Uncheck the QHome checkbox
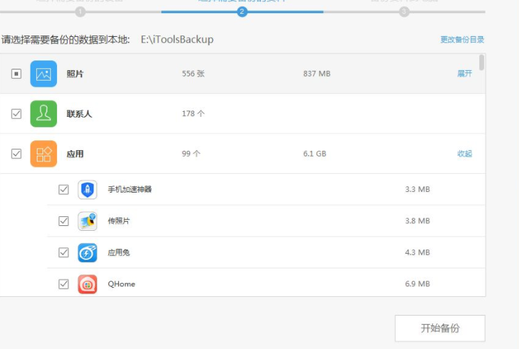Viewport: 519px width, 349px height. pyautogui.click(x=64, y=284)
